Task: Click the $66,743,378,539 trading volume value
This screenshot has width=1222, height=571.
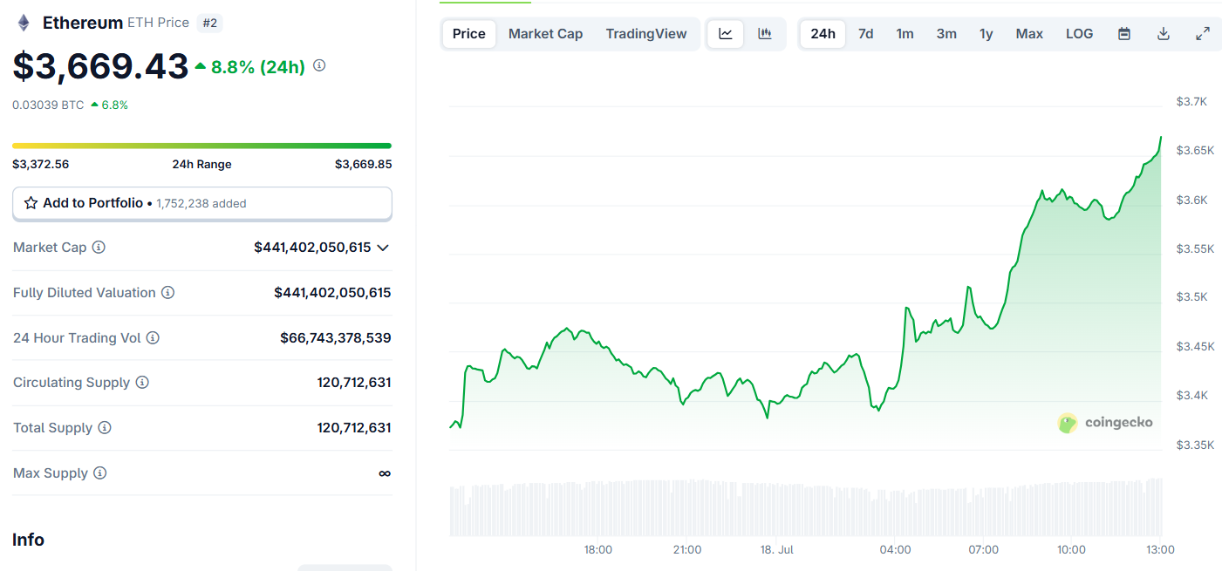Action: point(336,337)
